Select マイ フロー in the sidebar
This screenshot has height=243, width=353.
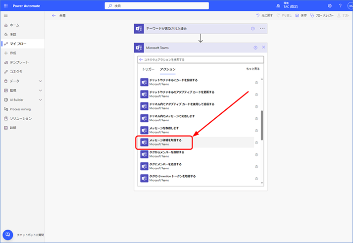(x=22, y=44)
